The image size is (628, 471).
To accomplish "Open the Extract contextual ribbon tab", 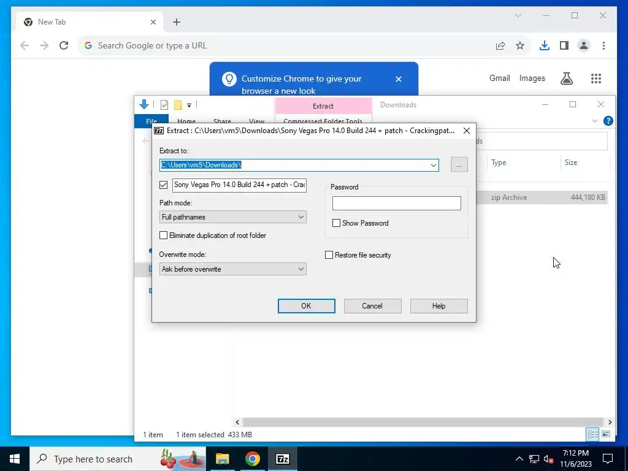I will point(323,106).
